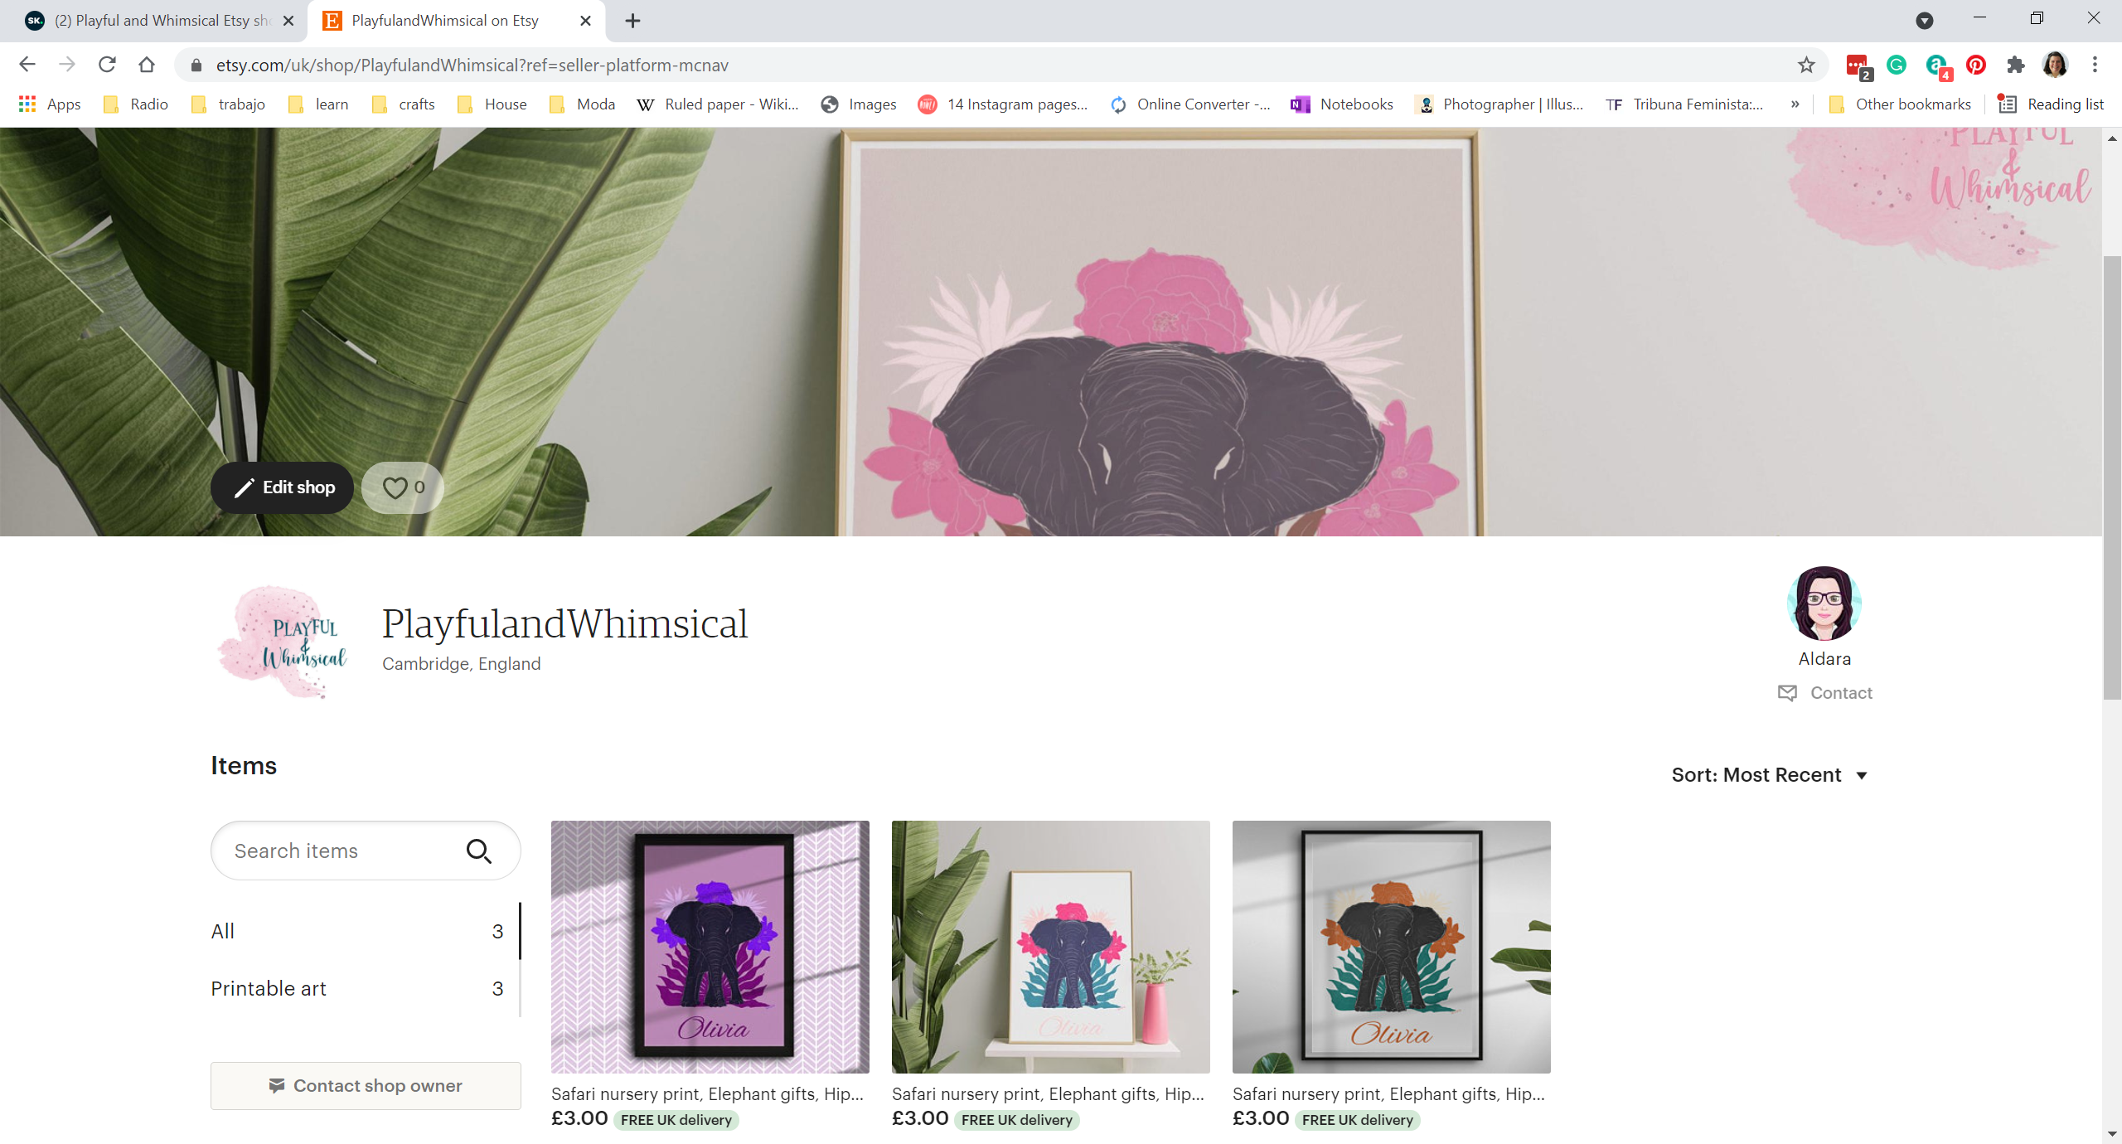Open the 14 Instagram pages bookmark
The height and width of the screenshot is (1144, 2122).
(1003, 104)
